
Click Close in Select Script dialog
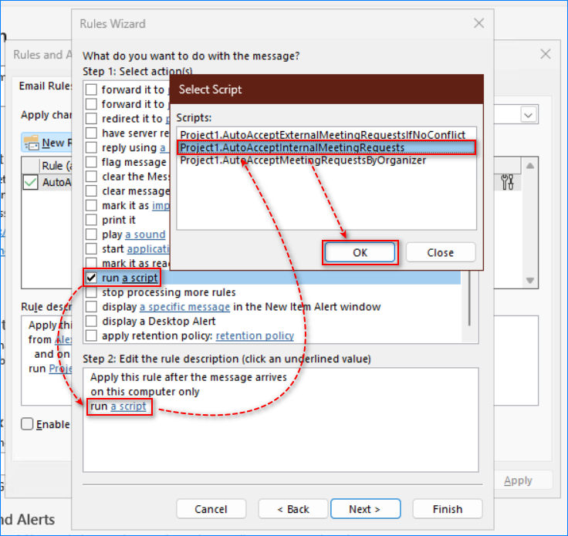[x=440, y=252]
